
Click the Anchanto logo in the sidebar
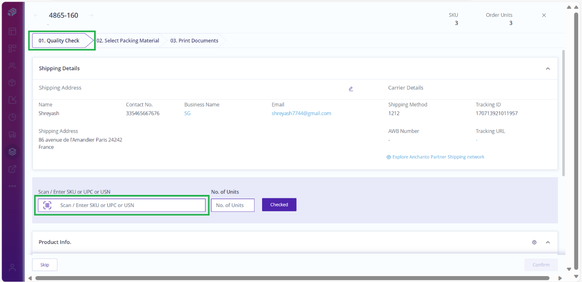[12, 12]
